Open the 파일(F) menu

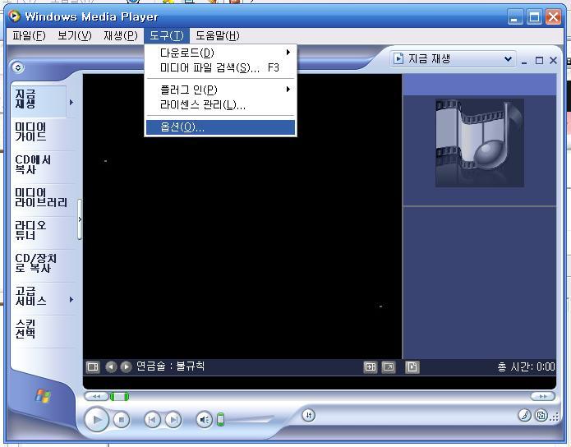[x=29, y=35]
